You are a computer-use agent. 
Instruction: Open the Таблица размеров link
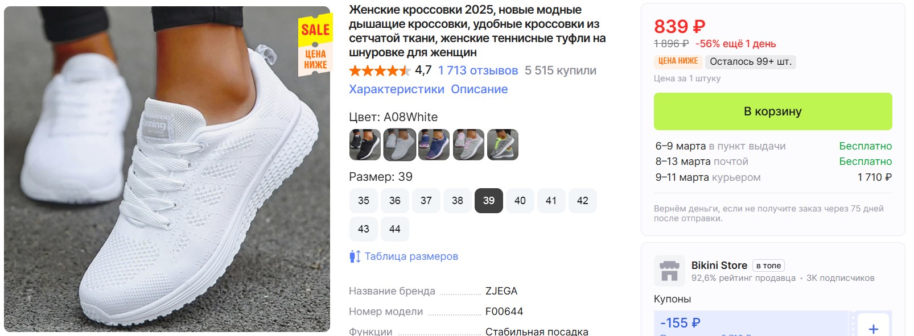[411, 256]
